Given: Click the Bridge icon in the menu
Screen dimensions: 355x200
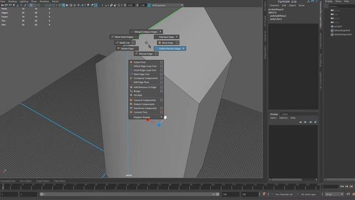Looking at the screenshot, I should [131, 91].
